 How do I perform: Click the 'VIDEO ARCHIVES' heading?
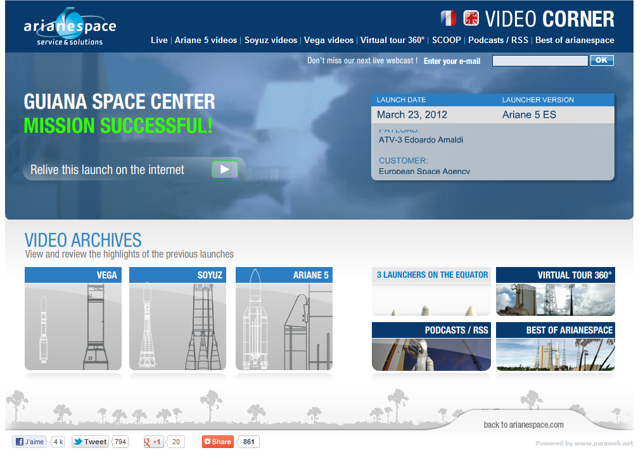pyautogui.click(x=83, y=240)
